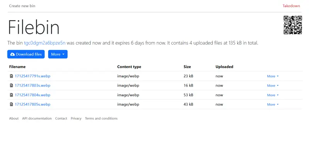Click the Filename column header

(17, 67)
